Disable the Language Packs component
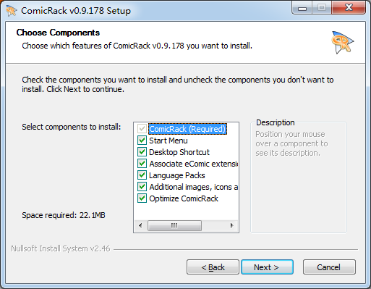Viewport: 371px width, 289px height. pos(142,175)
